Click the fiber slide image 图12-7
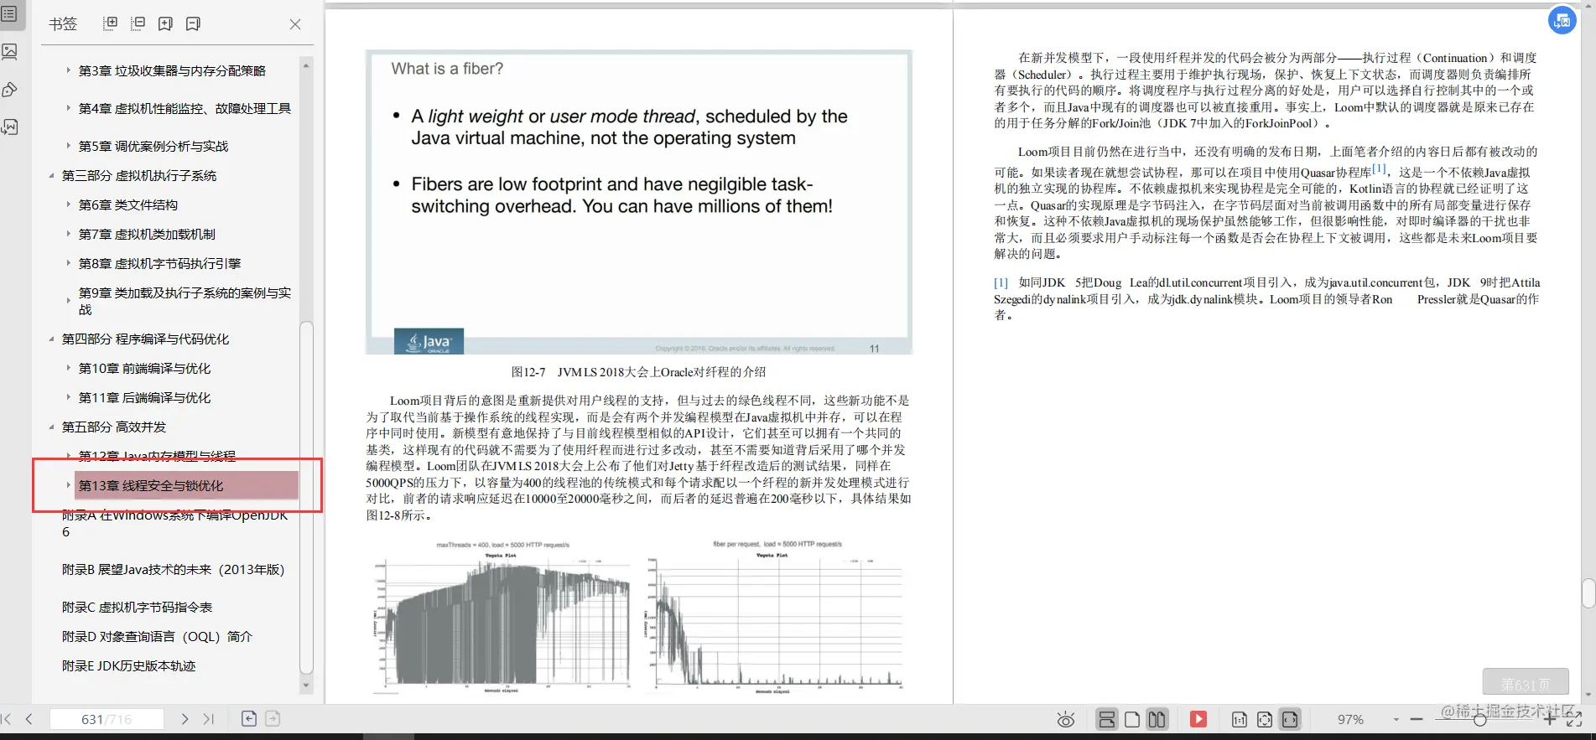Screen dimensions: 1596x740 pyautogui.click(x=639, y=202)
